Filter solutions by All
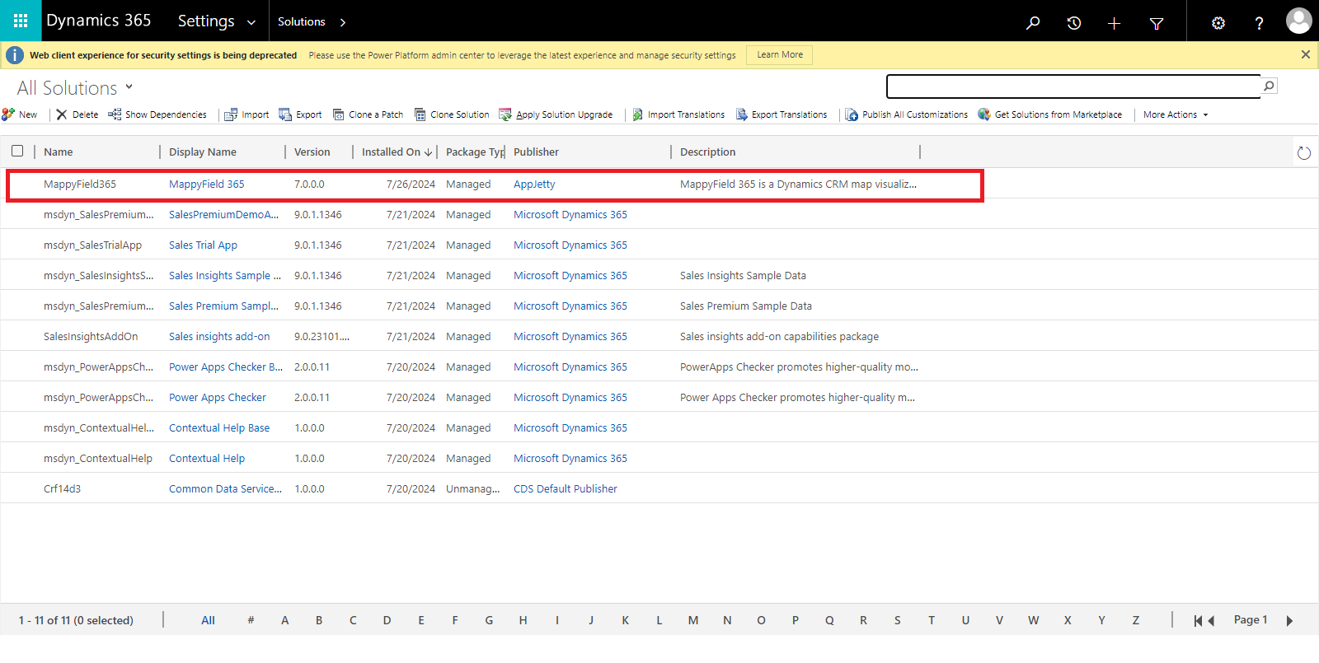The image size is (1319, 663). pos(208,620)
